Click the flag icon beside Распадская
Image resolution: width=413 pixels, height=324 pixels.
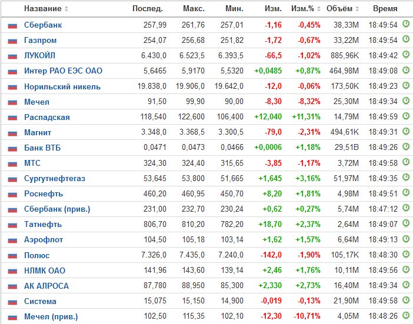[12, 118]
